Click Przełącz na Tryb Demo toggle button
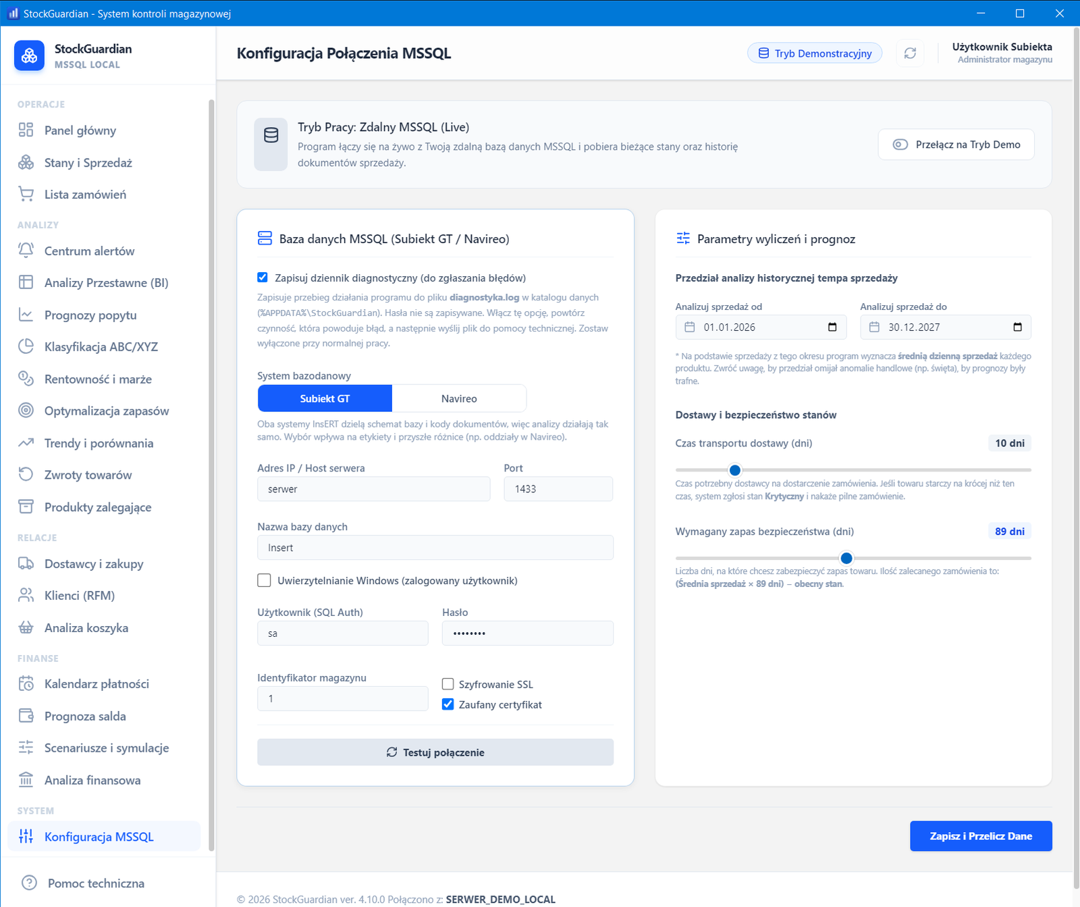This screenshot has height=907, width=1080. (x=956, y=145)
